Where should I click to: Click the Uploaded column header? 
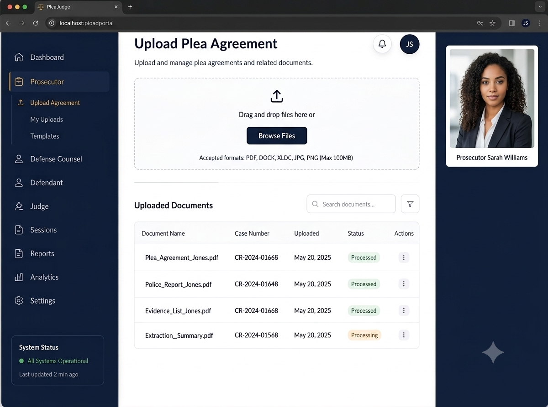pos(306,233)
